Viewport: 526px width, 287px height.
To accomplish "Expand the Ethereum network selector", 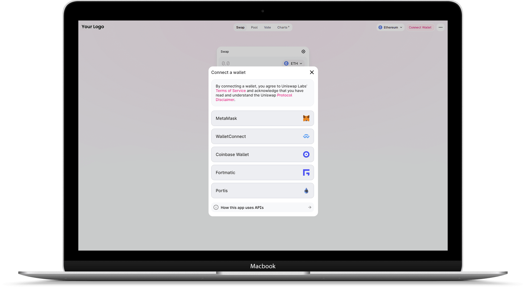I will pyautogui.click(x=390, y=27).
